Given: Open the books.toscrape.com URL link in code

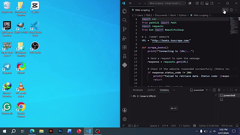Looking at the screenshot, I should coord(171,40).
